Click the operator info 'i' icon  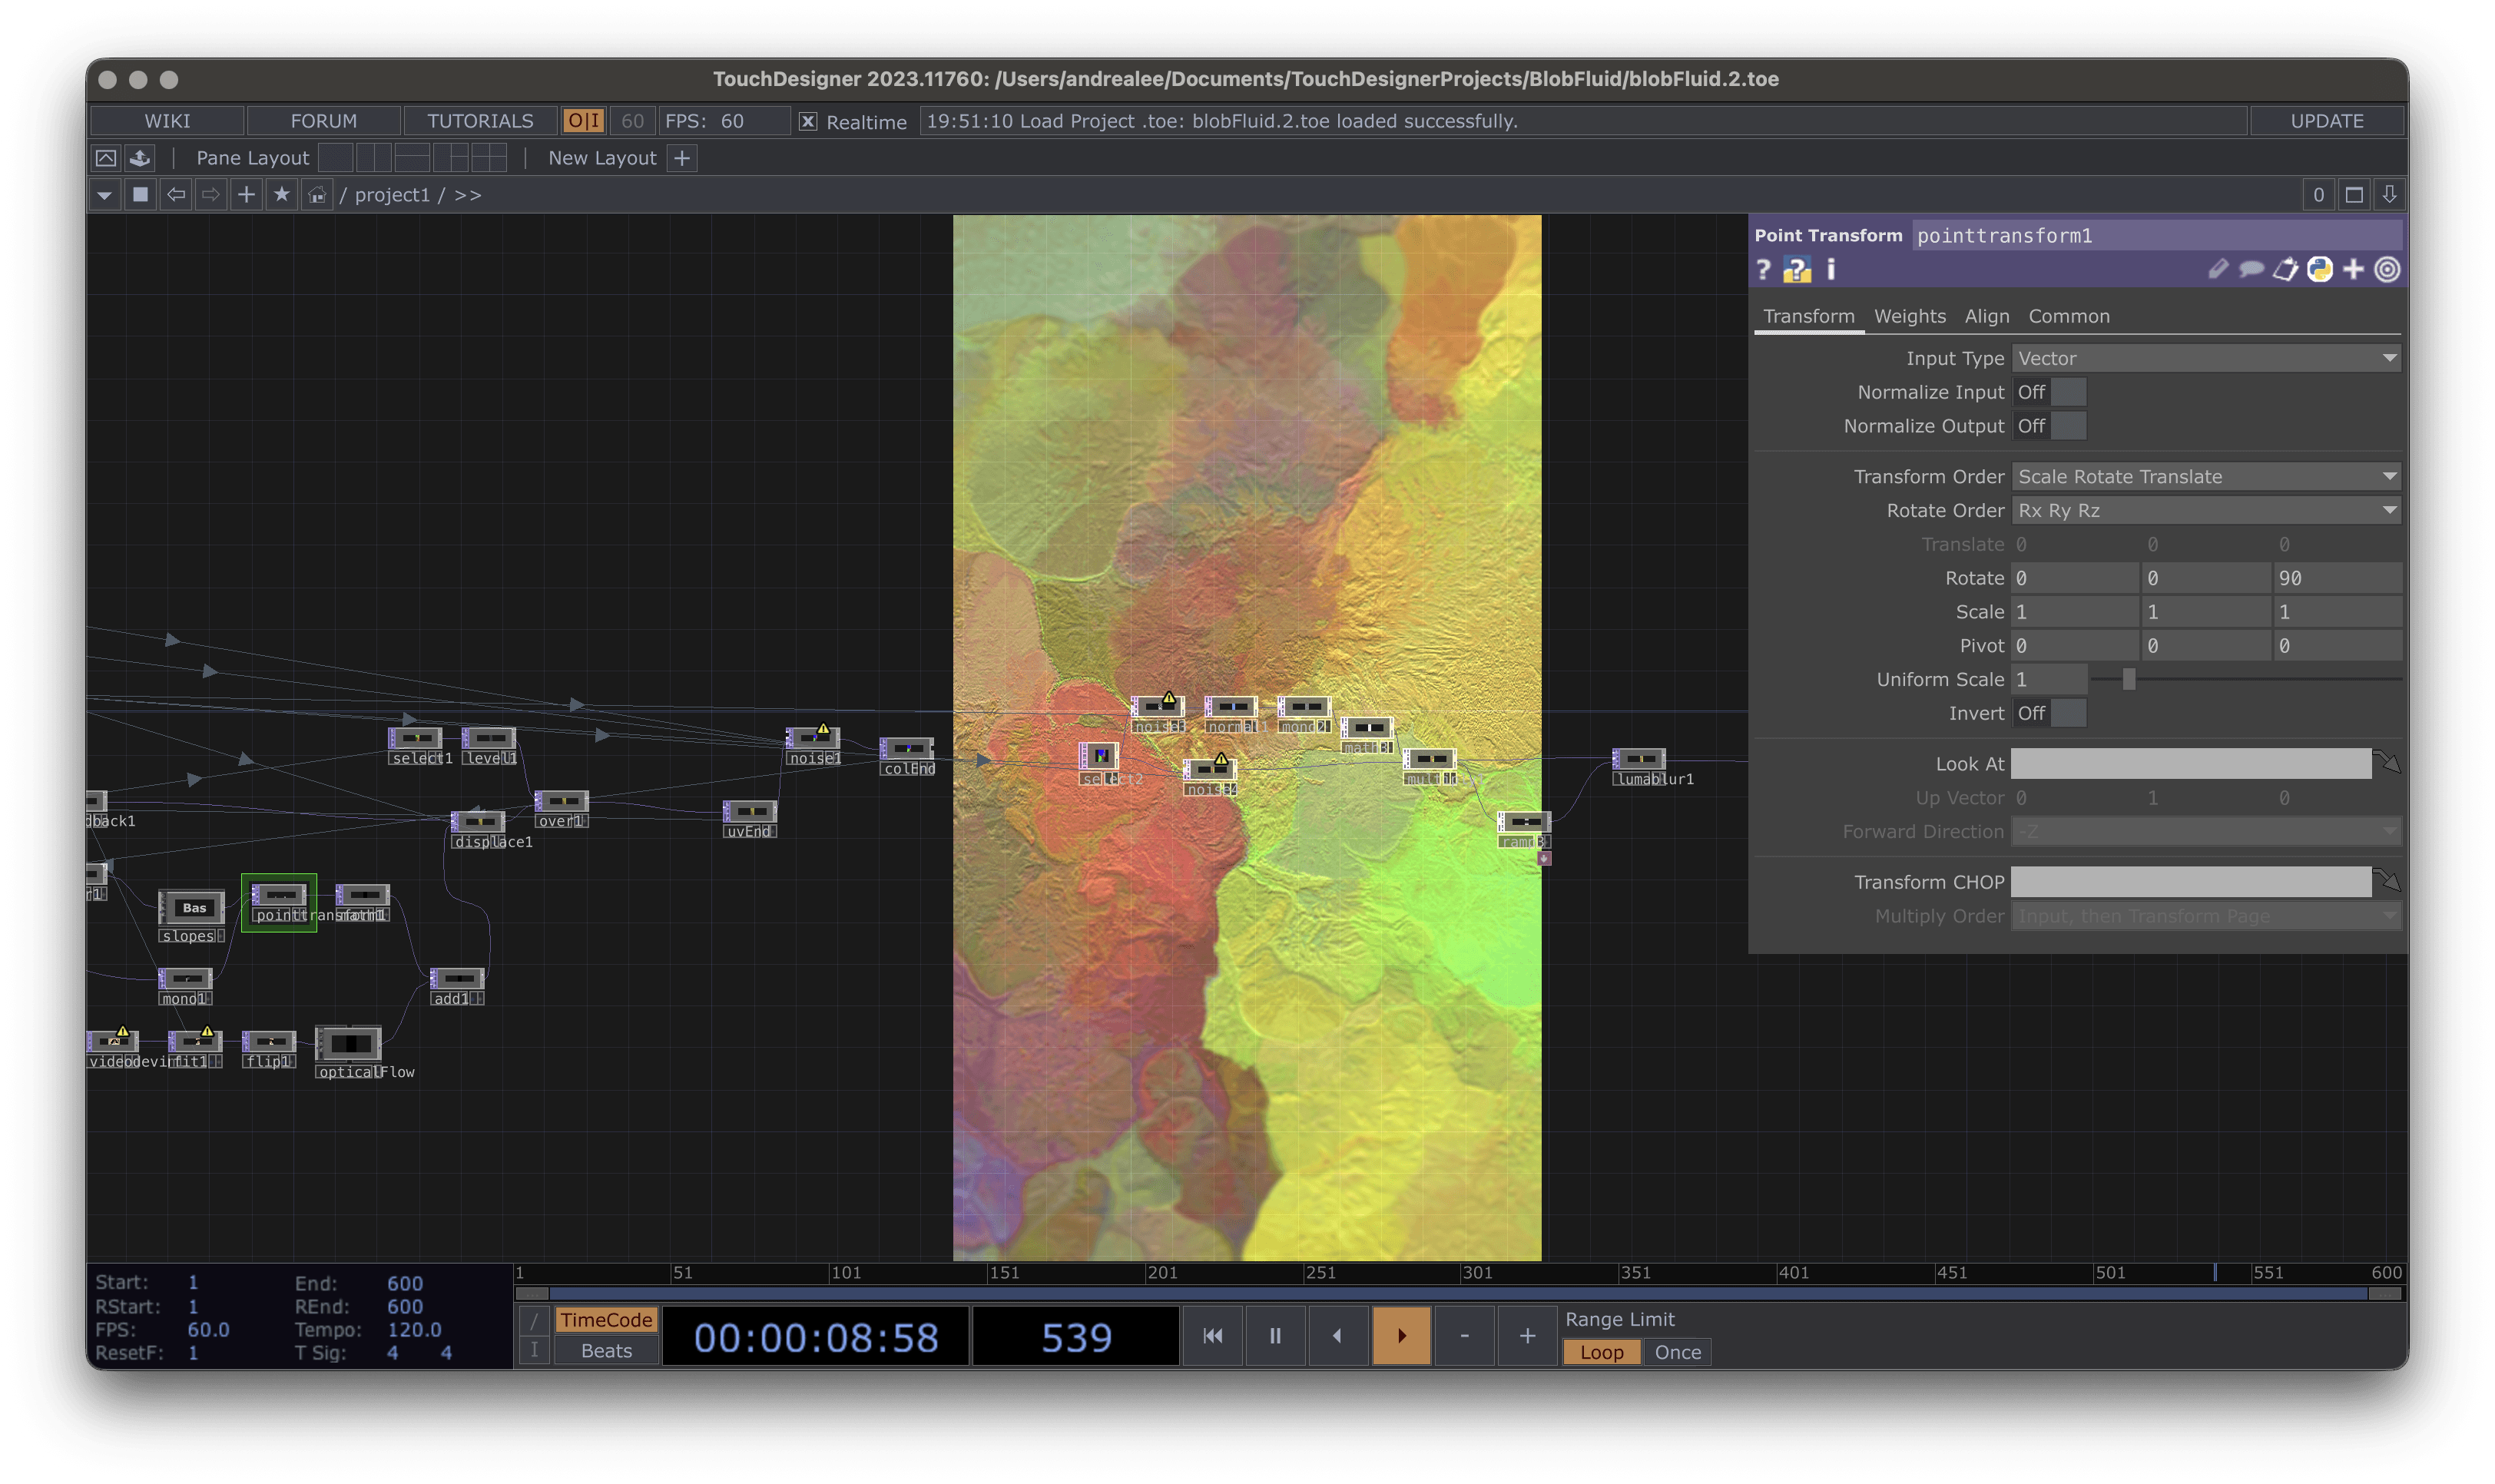[1831, 270]
